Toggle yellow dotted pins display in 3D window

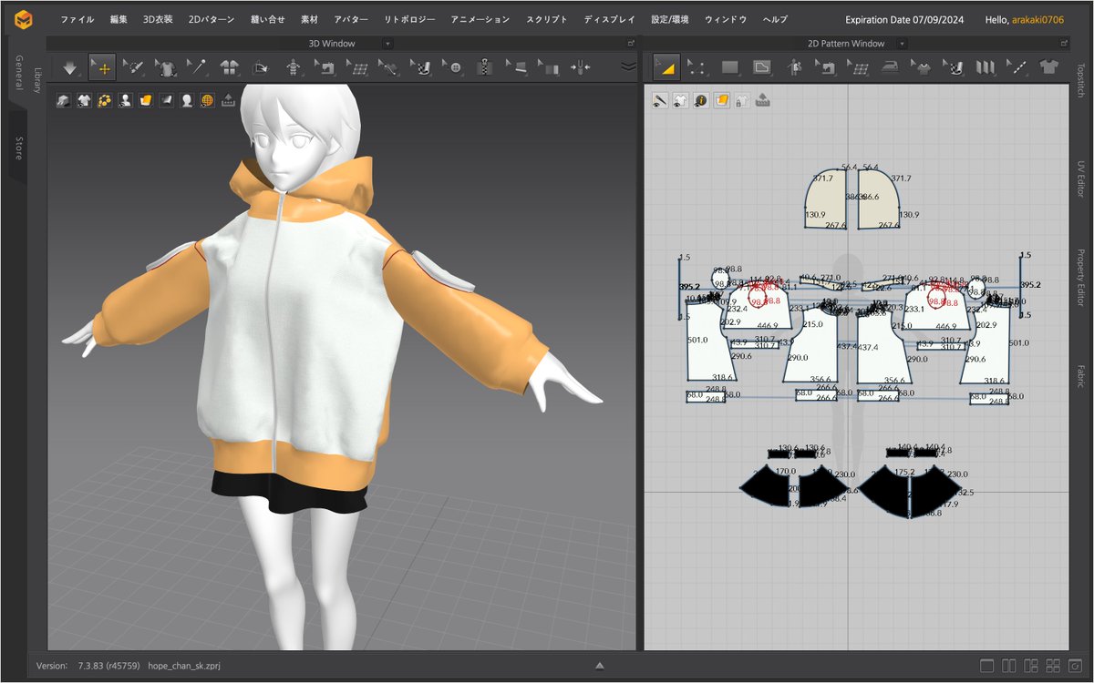coord(105,100)
